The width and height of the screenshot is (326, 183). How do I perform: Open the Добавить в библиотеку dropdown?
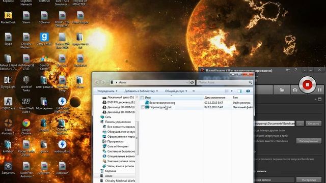click(x=141, y=91)
